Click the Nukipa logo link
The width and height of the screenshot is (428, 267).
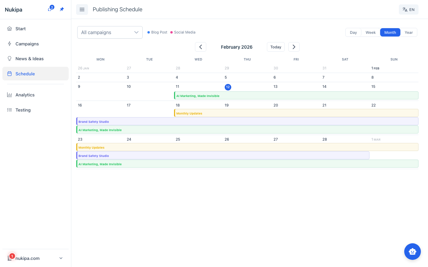coord(14,9)
